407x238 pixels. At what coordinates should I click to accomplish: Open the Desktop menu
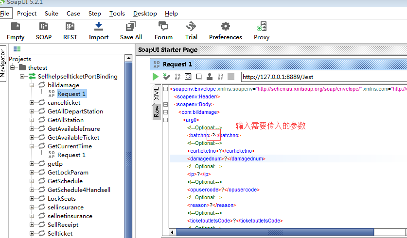tap(145, 14)
